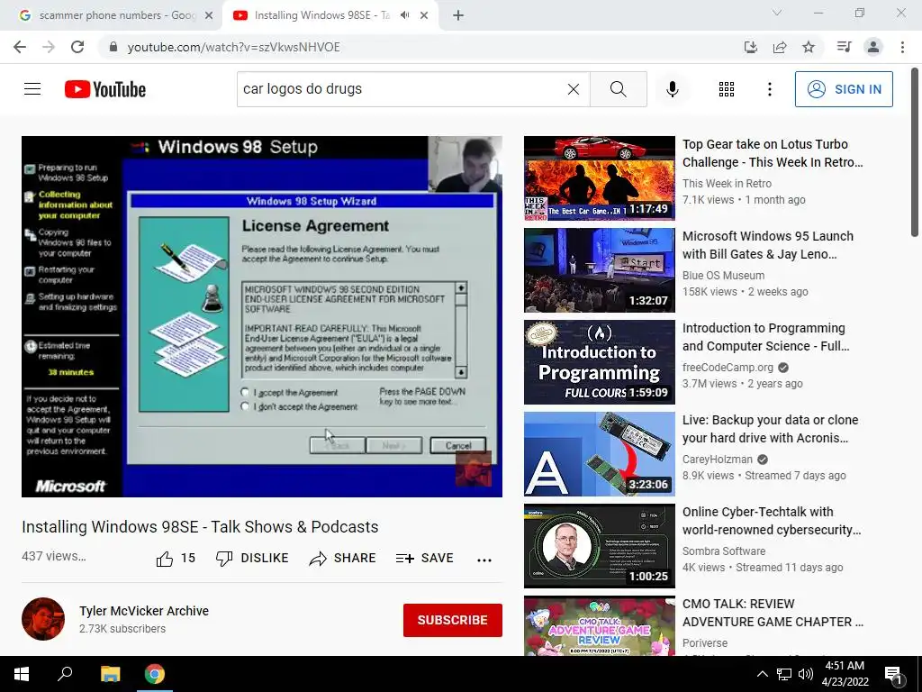Screen dimensions: 922x692
Task: View site info via padlock icon
Action: coord(113,47)
